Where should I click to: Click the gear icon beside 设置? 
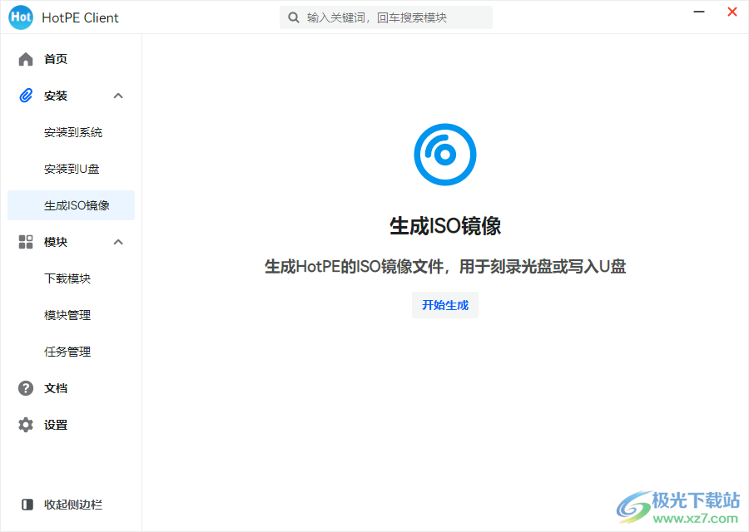pos(26,425)
